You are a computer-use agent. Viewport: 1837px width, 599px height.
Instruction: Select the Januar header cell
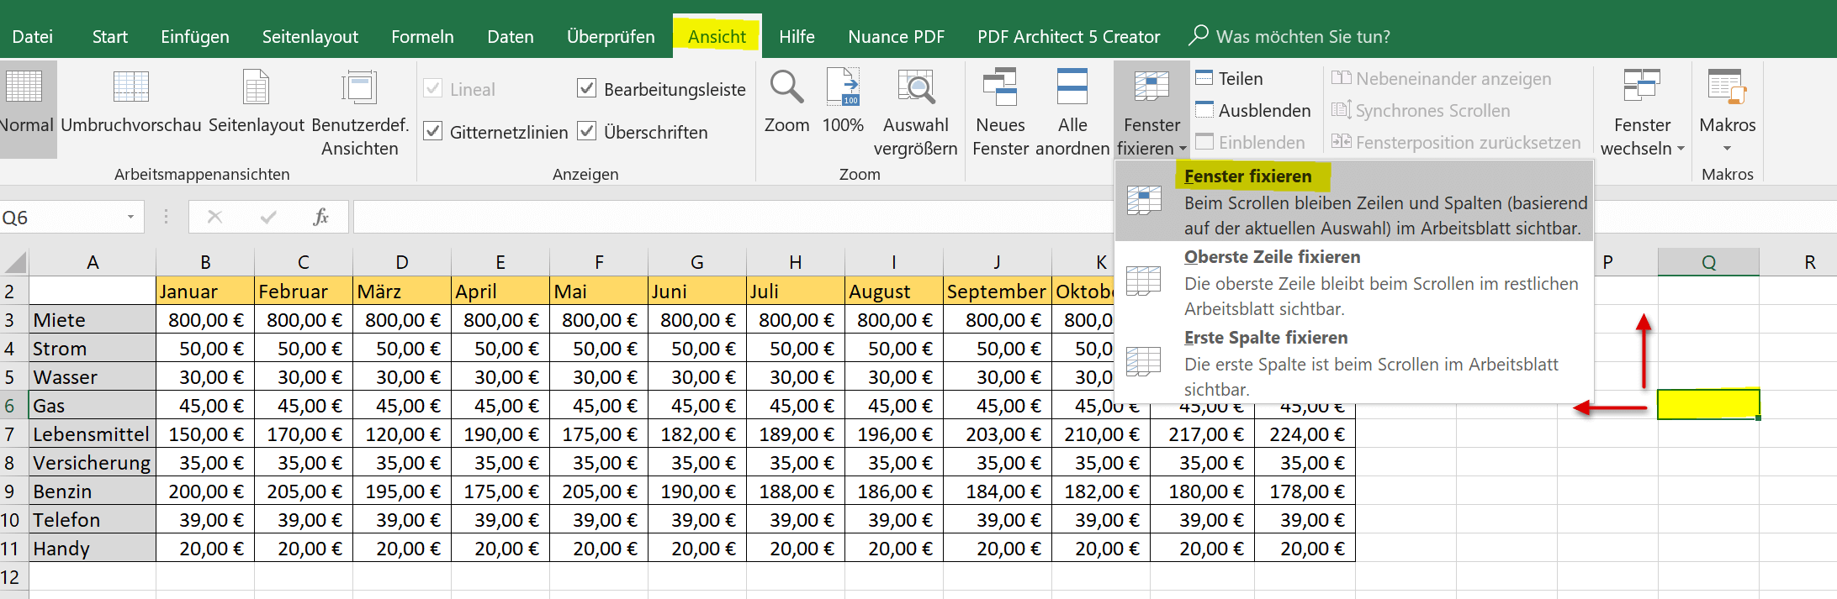(x=205, y=292)
